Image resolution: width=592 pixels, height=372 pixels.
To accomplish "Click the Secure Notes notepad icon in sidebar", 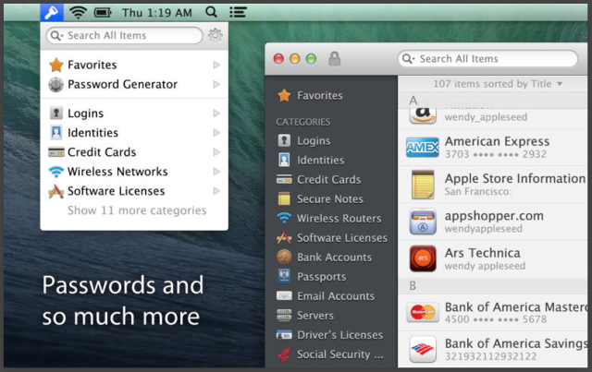I will pos(284,198).
